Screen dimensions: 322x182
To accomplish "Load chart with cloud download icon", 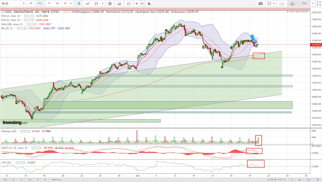I will [x=282, y=4].
